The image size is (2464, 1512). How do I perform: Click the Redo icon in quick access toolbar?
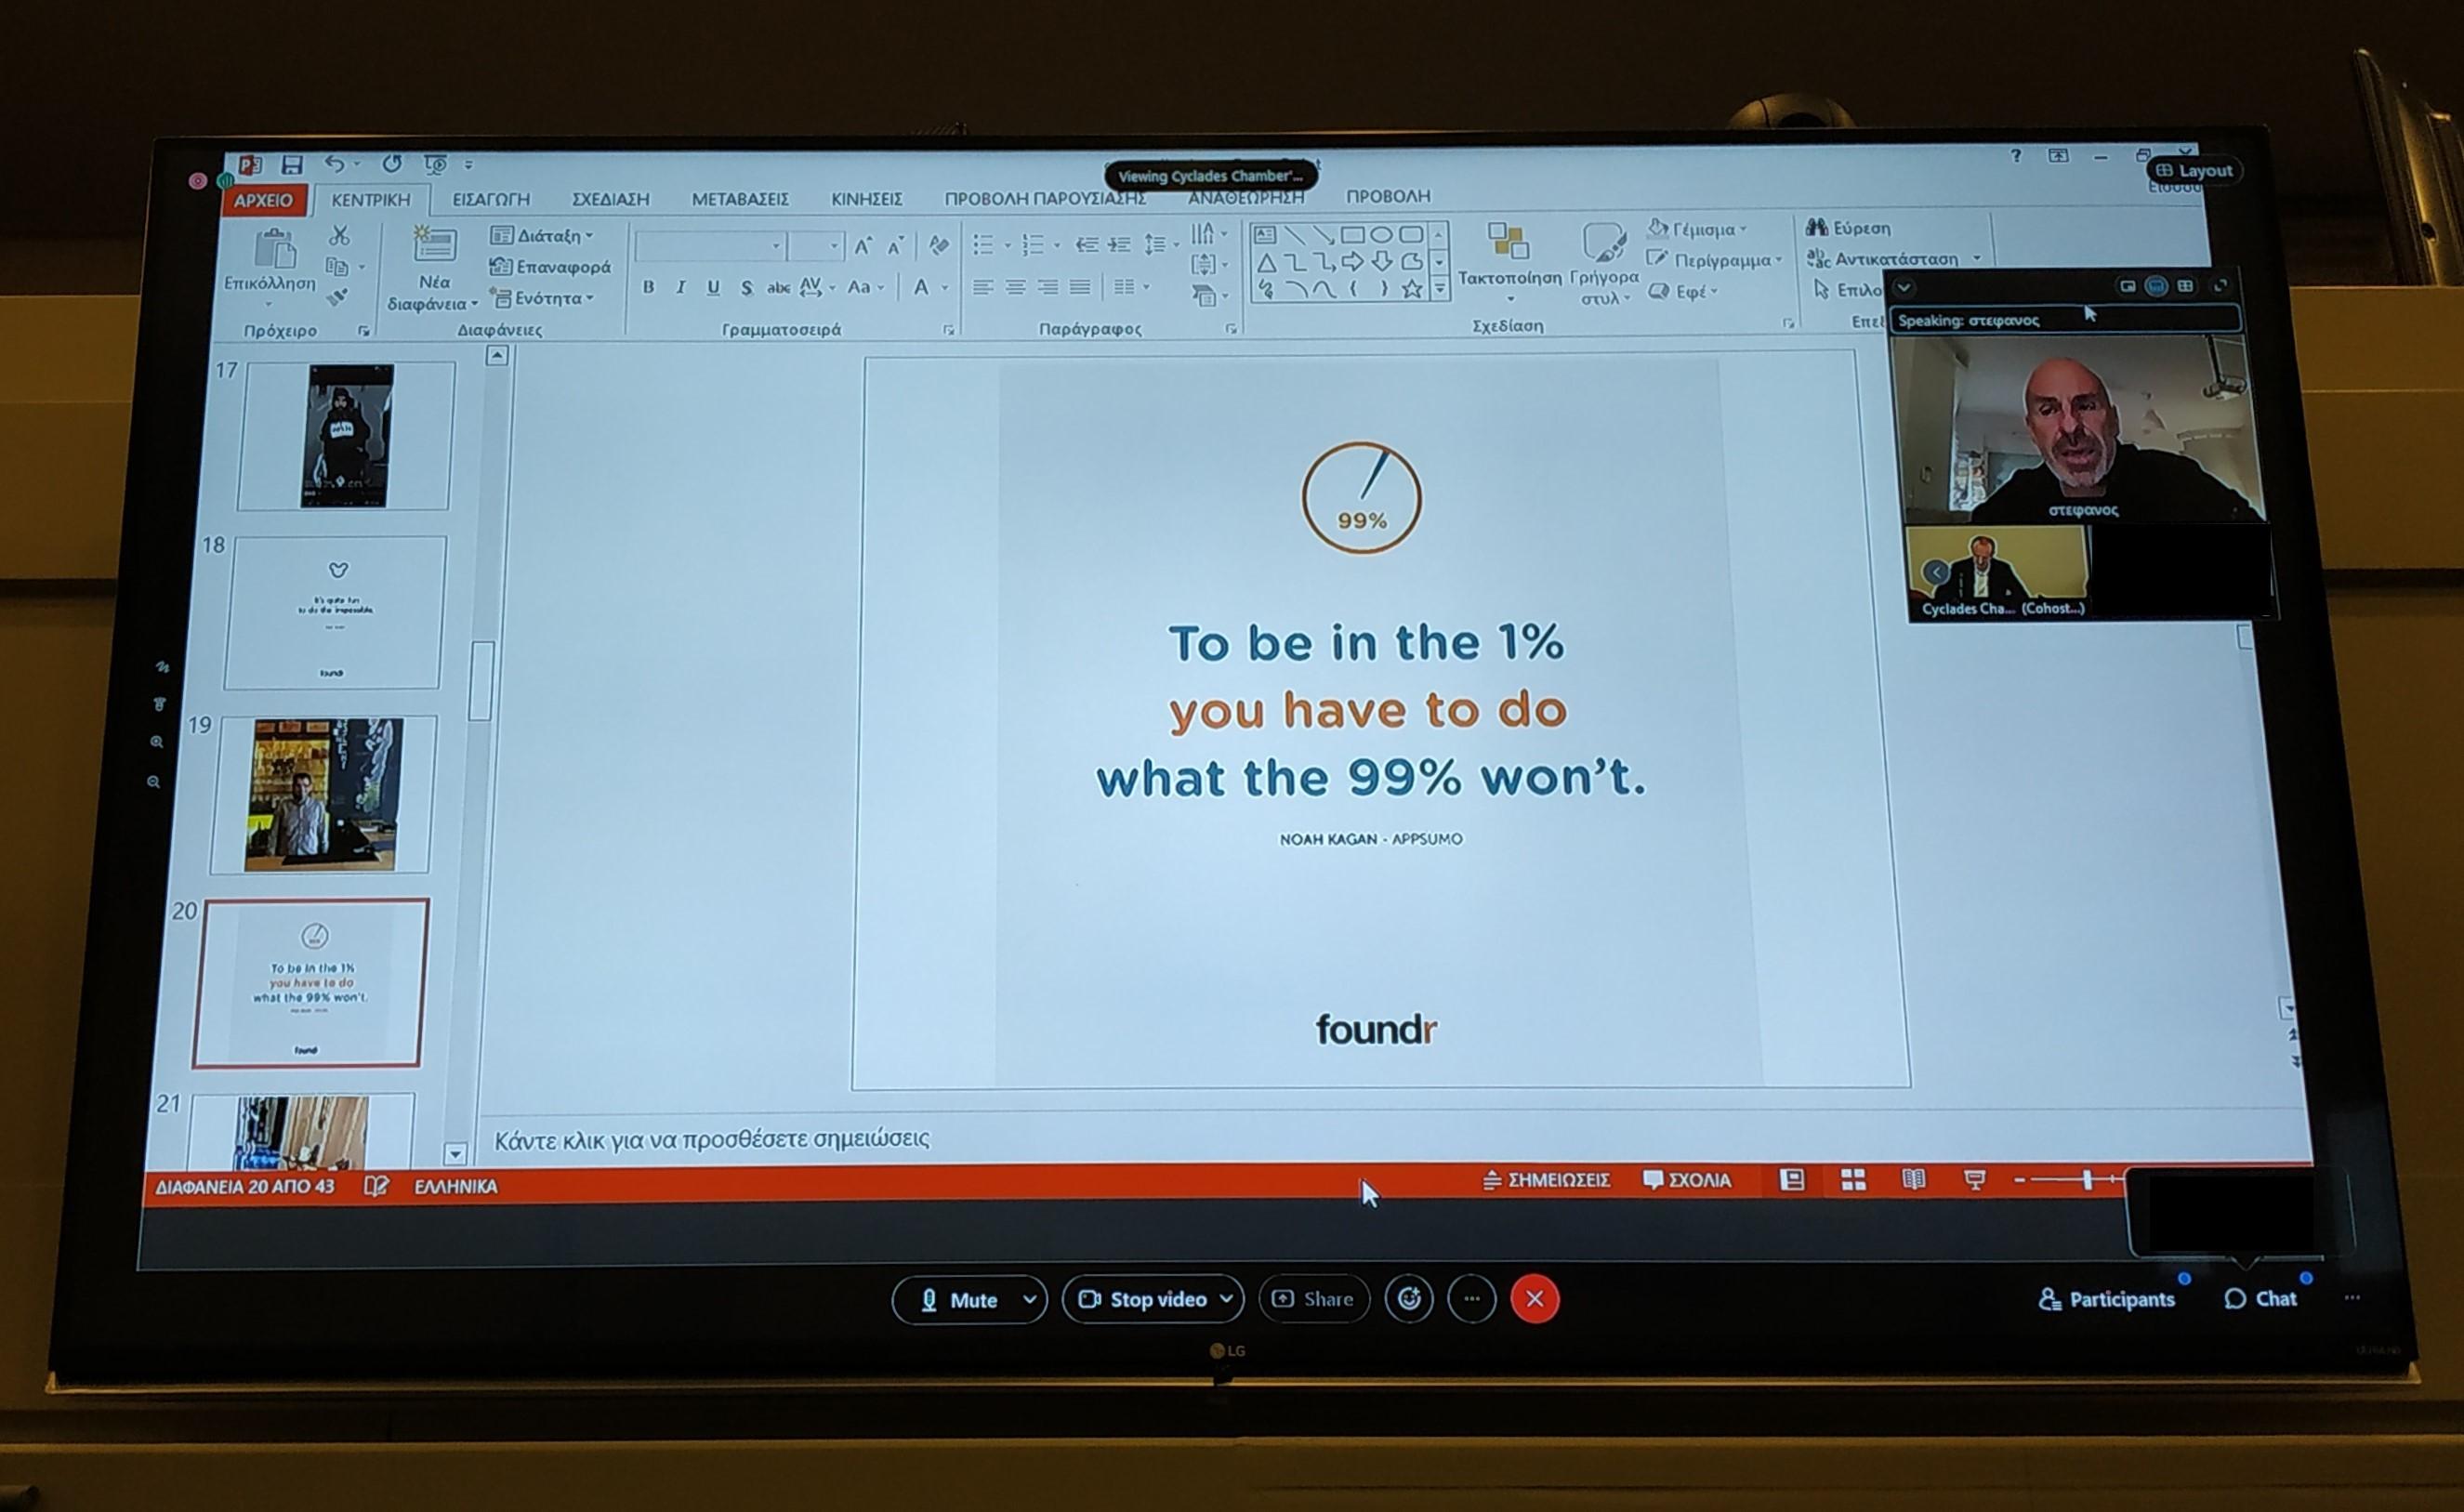pos(391,163)
